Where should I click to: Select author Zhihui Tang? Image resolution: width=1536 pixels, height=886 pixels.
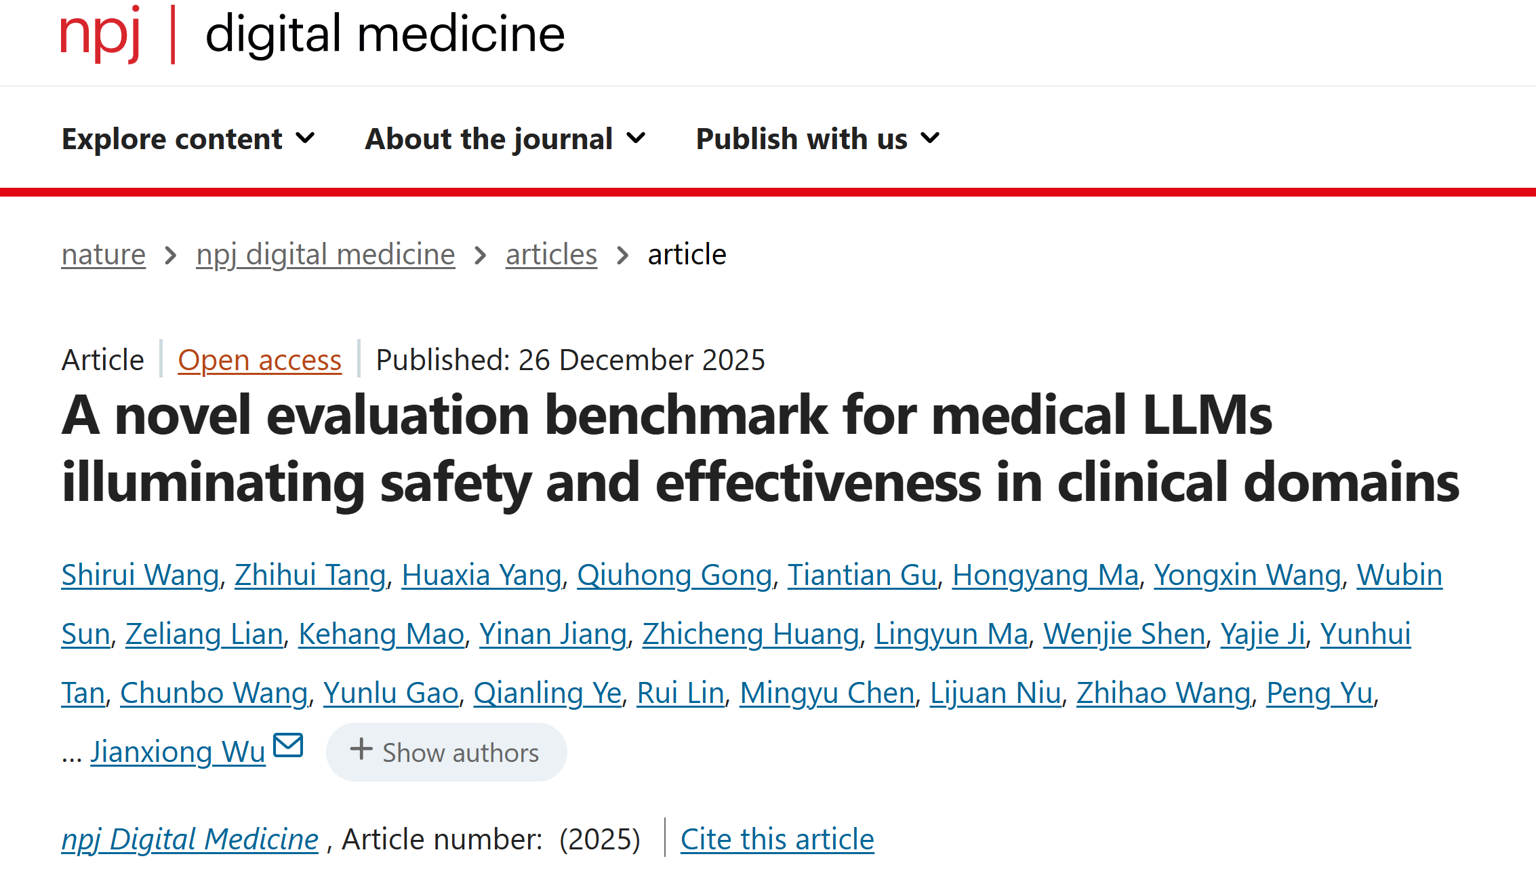310,575
